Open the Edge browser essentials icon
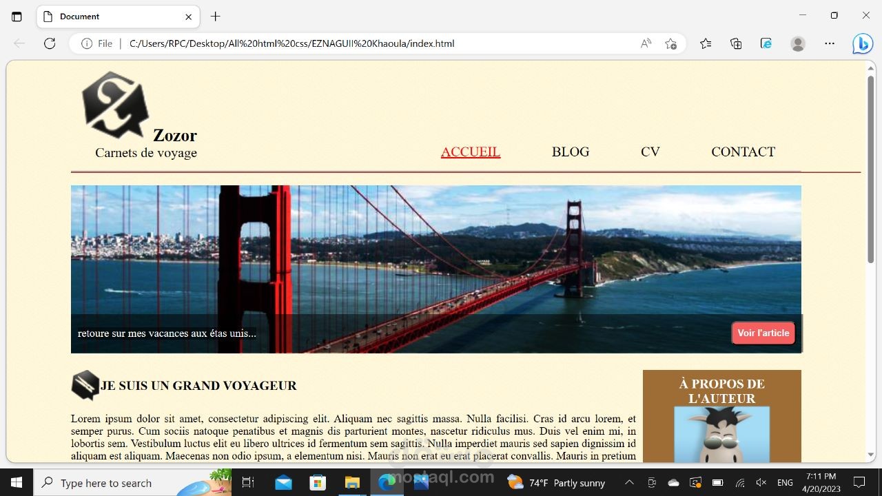 point(766,43)
